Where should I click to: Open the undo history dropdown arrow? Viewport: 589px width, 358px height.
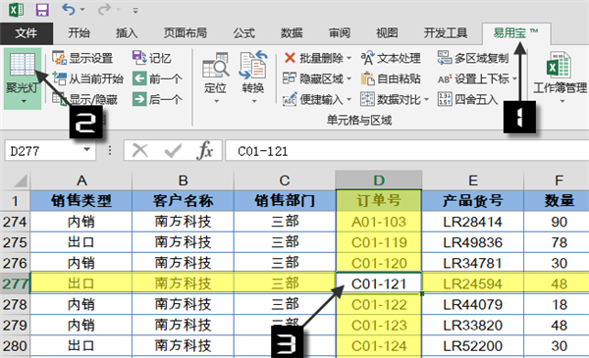click(82, 10)
